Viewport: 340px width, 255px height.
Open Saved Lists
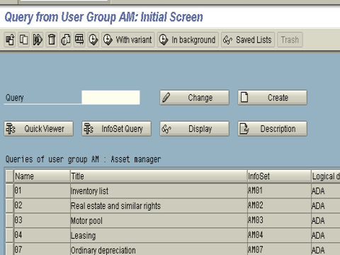click(x=248, y=40)
